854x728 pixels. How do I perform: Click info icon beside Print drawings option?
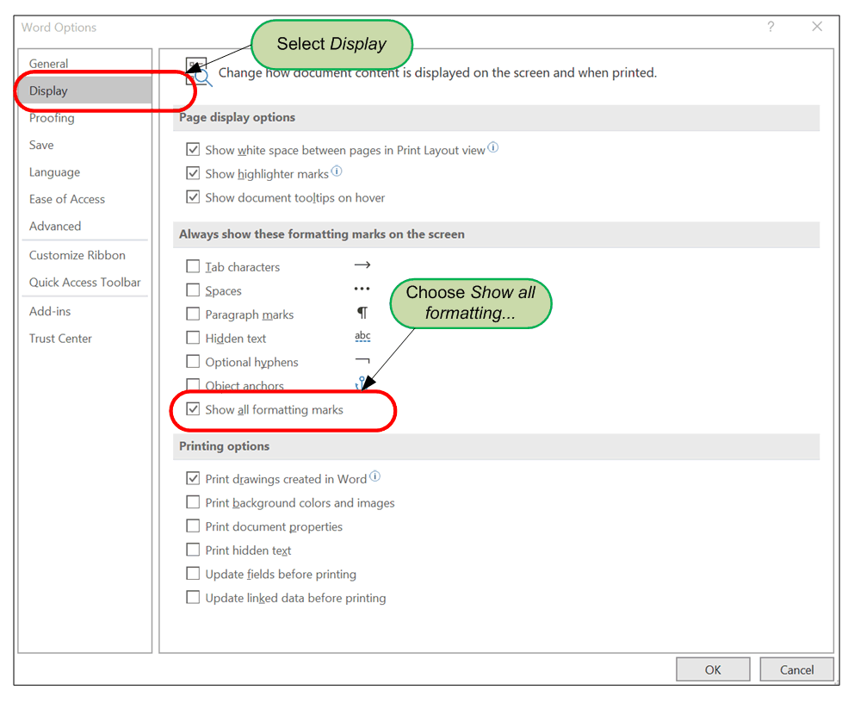pyautogui.click(x=374, y=476)
